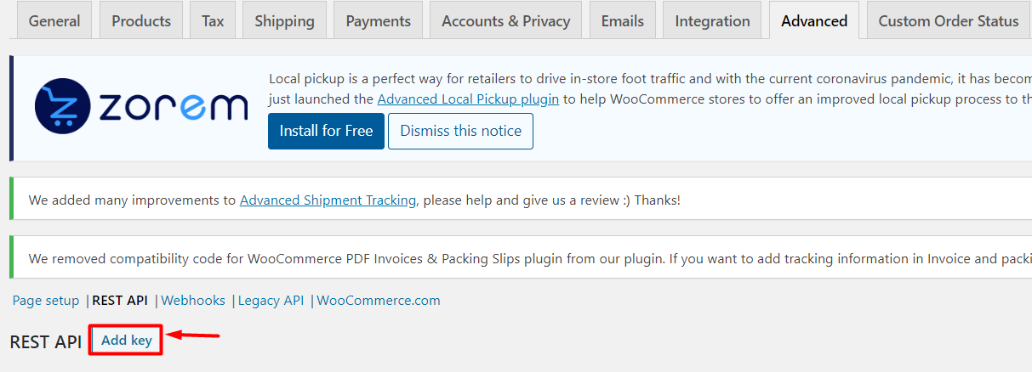Switch to the Products tab

tap(141, 20)
